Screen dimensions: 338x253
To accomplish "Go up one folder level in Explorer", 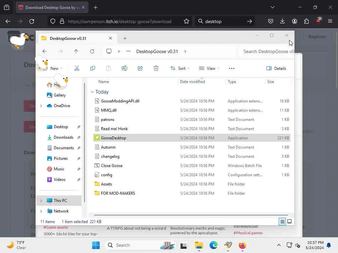I will (x=76, y=51).
